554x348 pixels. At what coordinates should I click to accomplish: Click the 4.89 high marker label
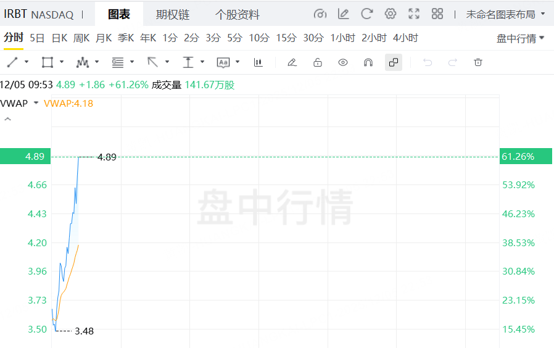[107, 157]
